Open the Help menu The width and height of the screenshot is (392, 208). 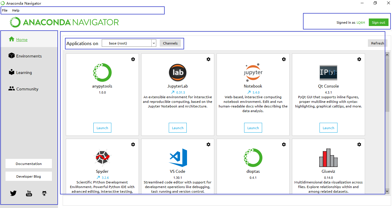(16, 10)
